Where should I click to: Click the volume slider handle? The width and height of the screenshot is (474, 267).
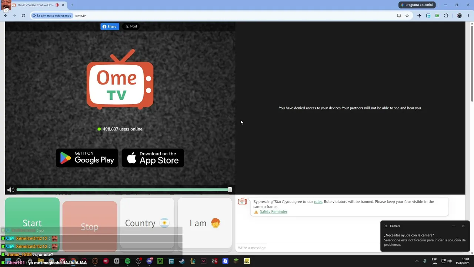[230, 190]
